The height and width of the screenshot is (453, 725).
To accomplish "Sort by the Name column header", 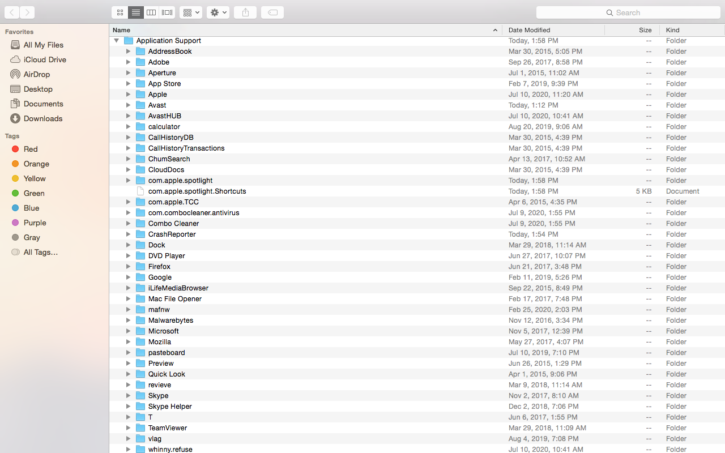I will point(305,30).
